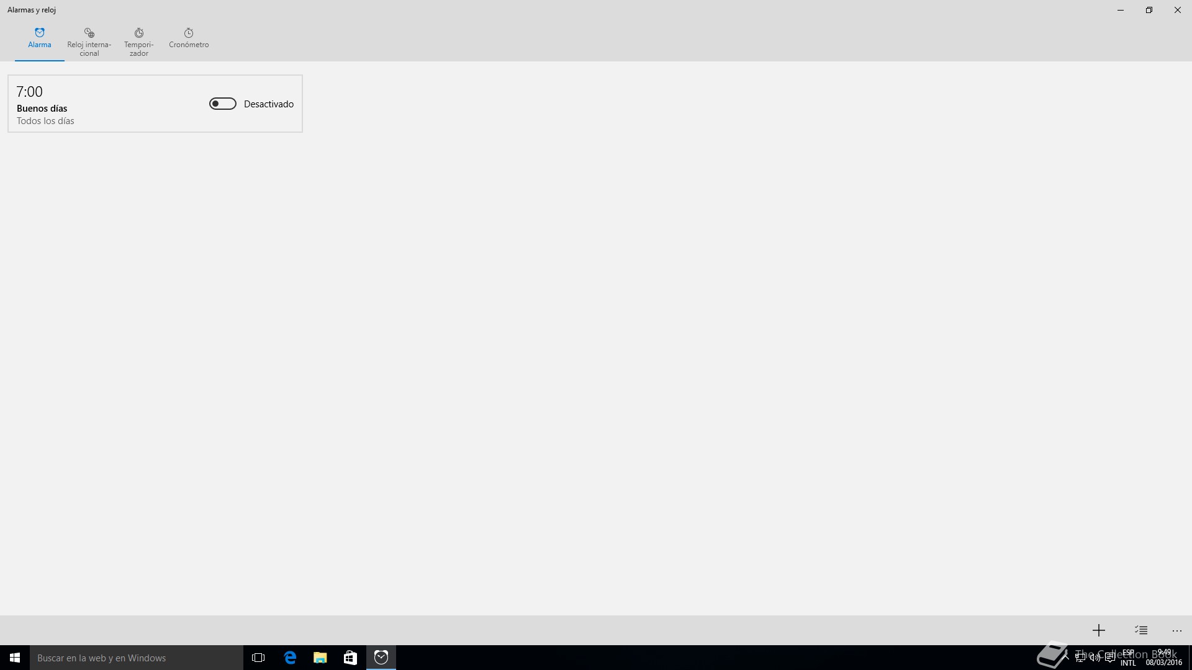Open taskbar clock showing 08/03/2016
Viewport: 1192px width, 670px height.
tap(1164, 658)
